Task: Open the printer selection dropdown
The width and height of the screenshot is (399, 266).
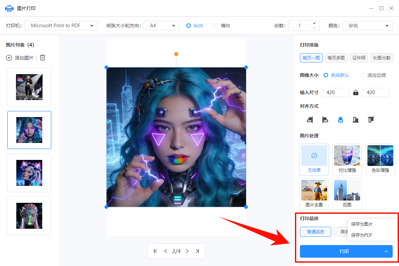Action: tap(61, 25)
